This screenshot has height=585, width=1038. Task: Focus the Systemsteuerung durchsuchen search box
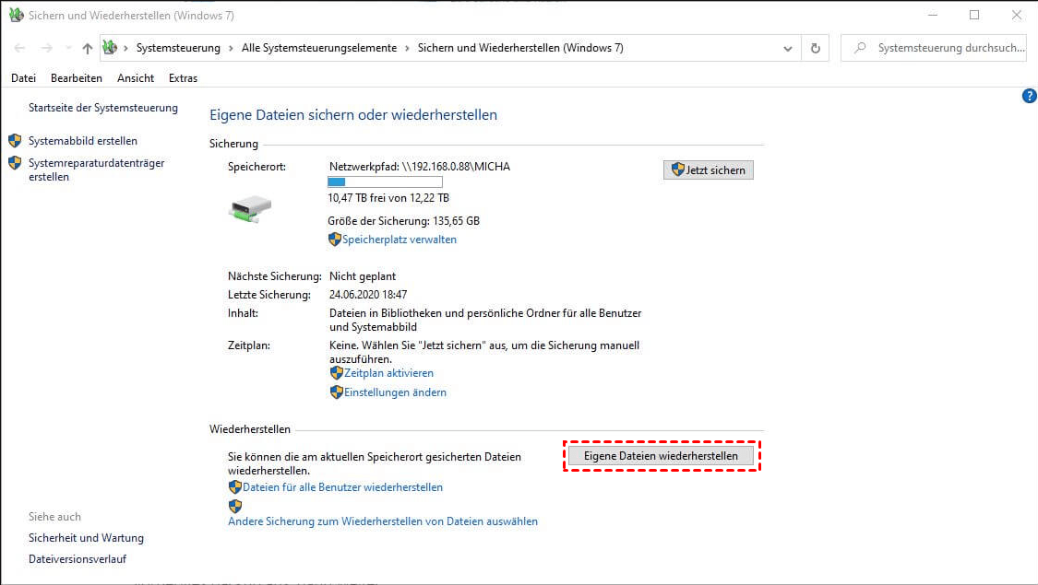934,48
